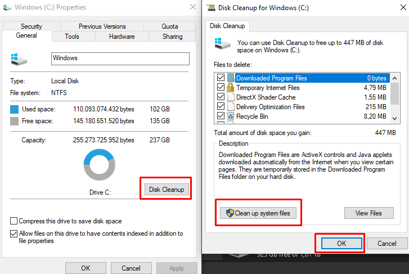
Task: Click the padlock icon for Temporary Internet Files
Action: coord(230,87)
